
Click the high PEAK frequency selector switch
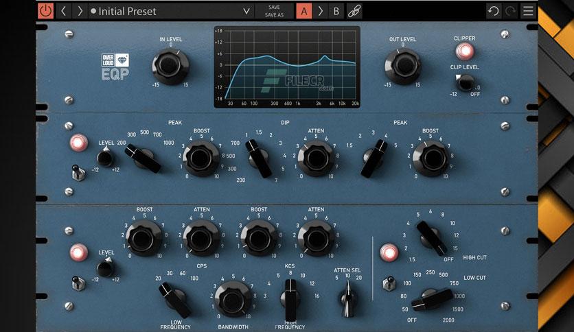374,158
